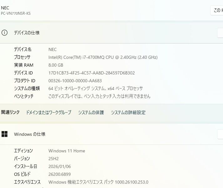Screen dimensions: 223x188
Task: Click the 実装 RAM value 8.00 GB
Action: (56, 65)
